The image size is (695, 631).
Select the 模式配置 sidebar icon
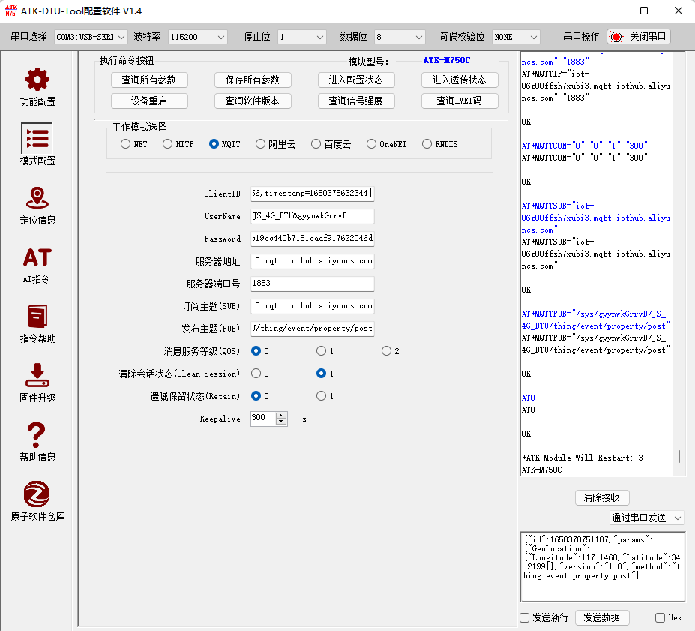(x=36, y=140)
